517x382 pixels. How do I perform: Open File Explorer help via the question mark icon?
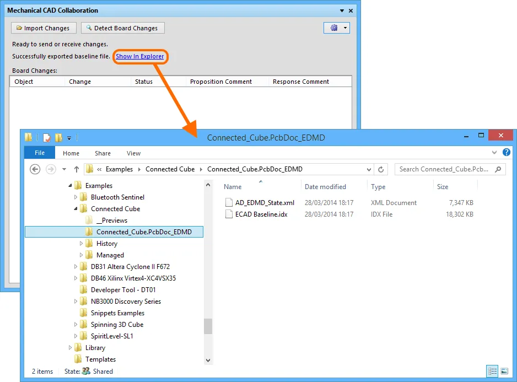[507, 152]
